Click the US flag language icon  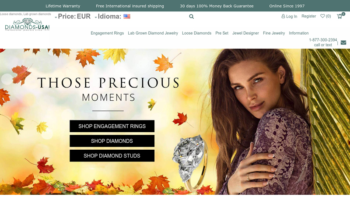coord(127,16)
